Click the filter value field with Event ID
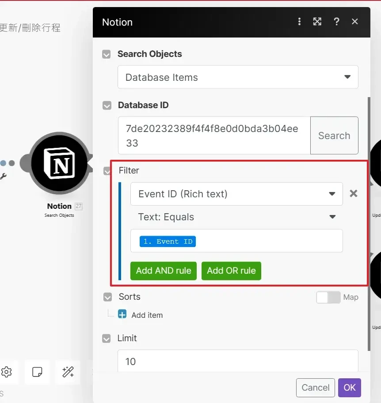This screenshot has width=381, height=403. (x=236, y=241)
